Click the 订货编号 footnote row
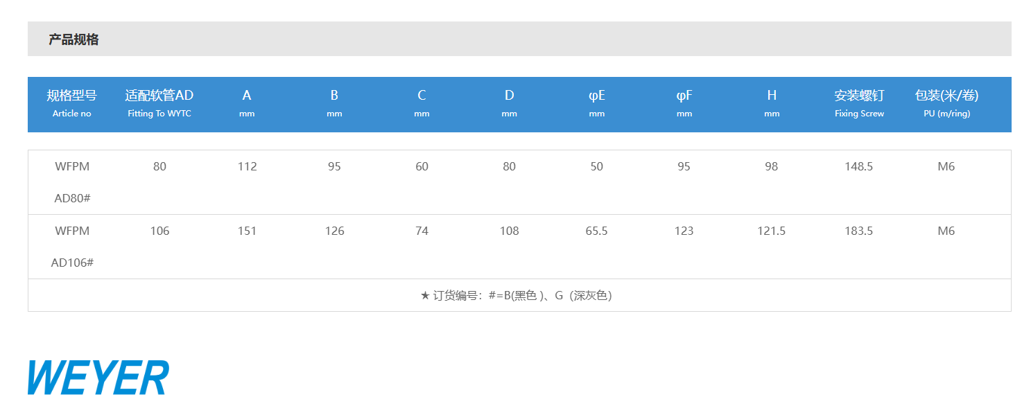Image resolution: width=1022 pixels, height=415 pixels. 519,295
